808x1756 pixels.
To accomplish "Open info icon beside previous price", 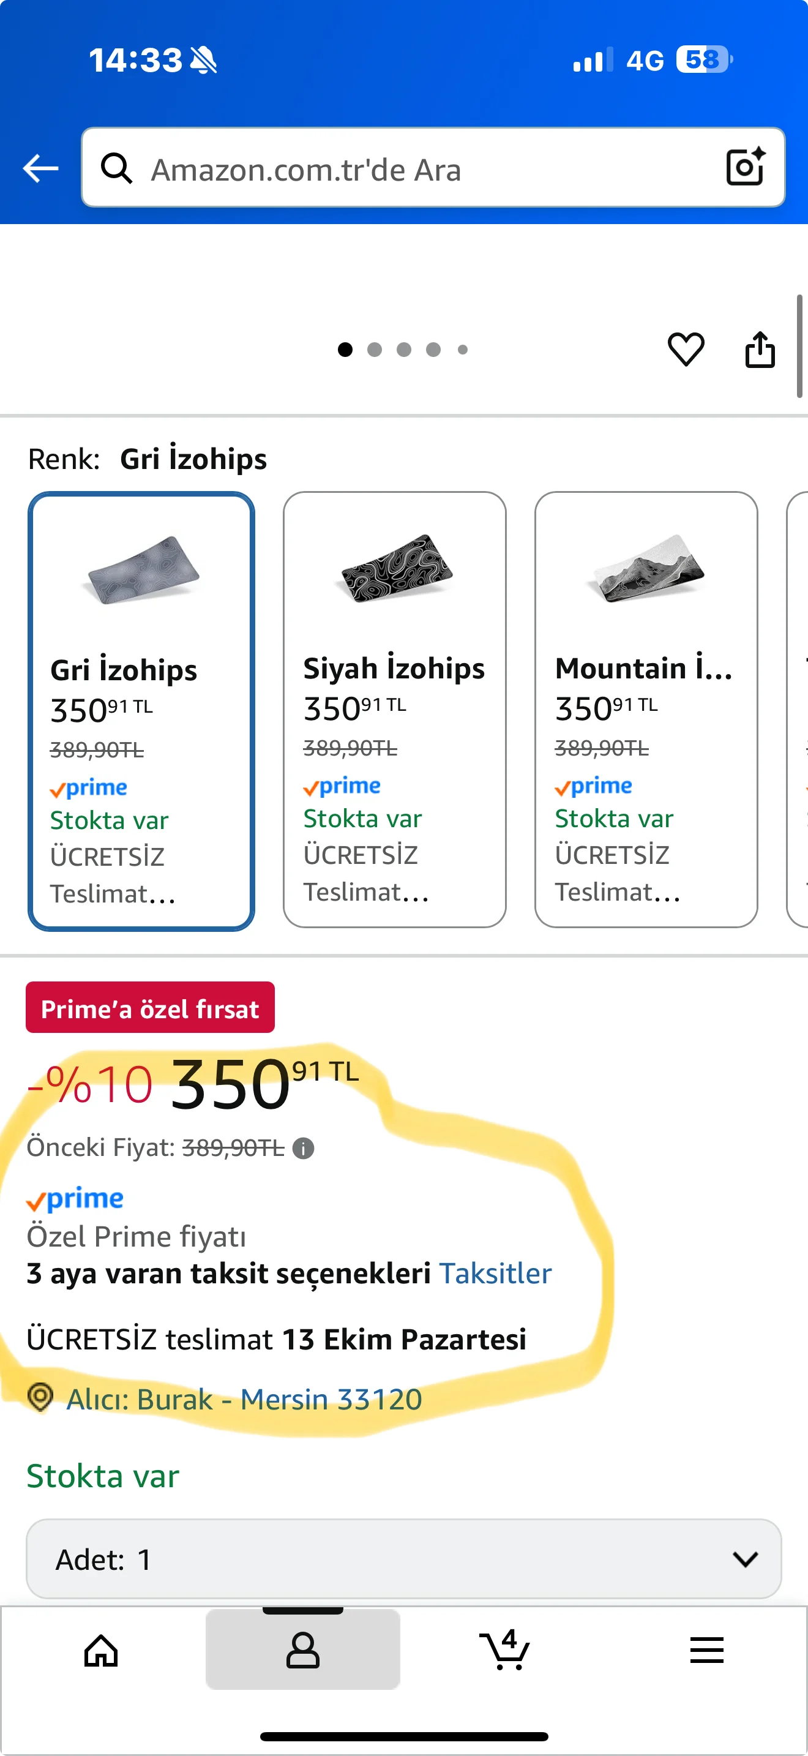I will tap(303, 1149).
